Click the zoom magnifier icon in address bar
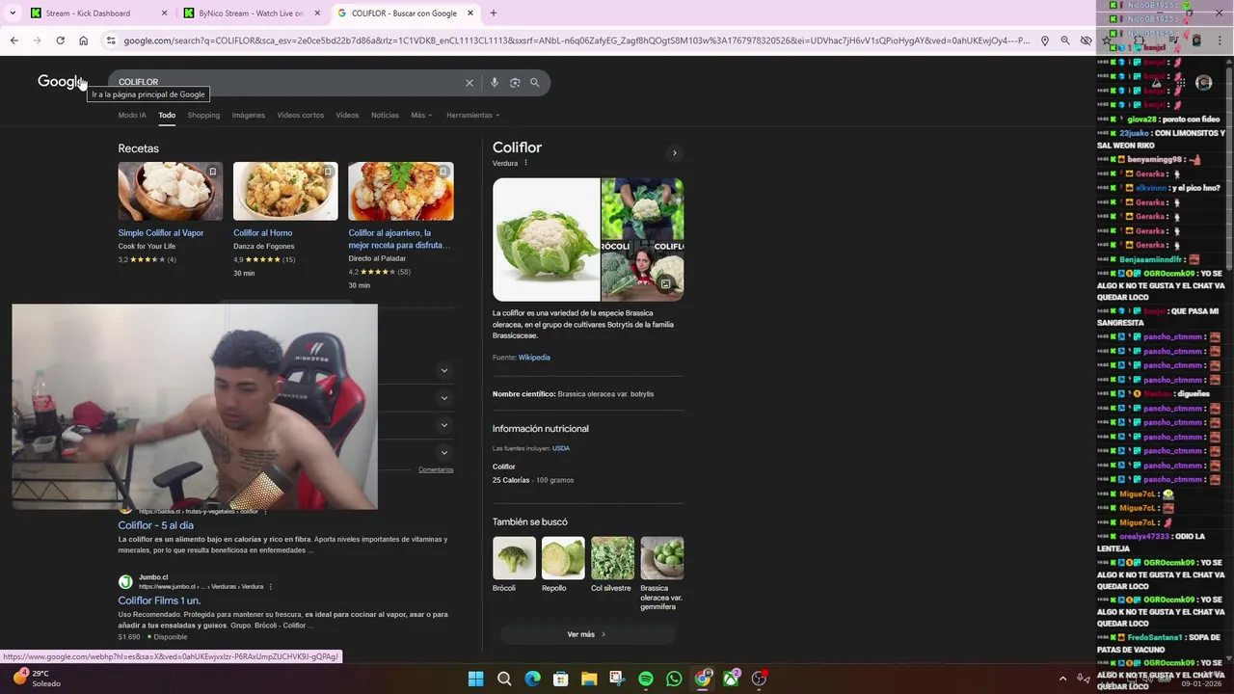This screenshot has width=1234, height=694. [x=1065, y=40]
